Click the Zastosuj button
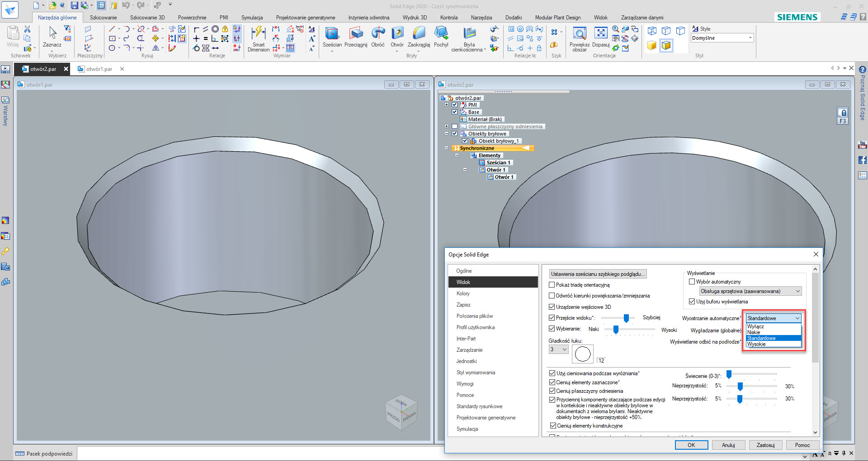The width and height of the screenshot is (868, 461). (765, 445)
